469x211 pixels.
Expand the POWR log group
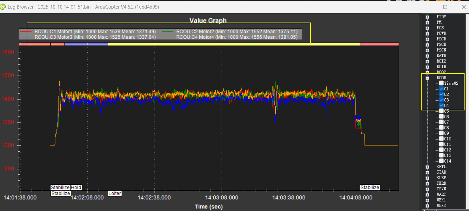point(427,34)
